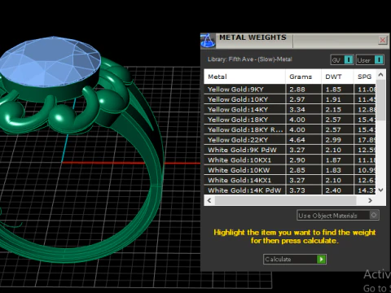Click the DWT column header
Screen dimensions: 391x293
(337, 77)
